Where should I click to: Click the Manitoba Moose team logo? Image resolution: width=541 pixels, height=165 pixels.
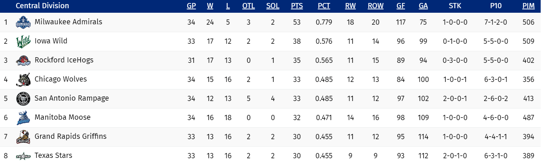click(x=23, y=118)
